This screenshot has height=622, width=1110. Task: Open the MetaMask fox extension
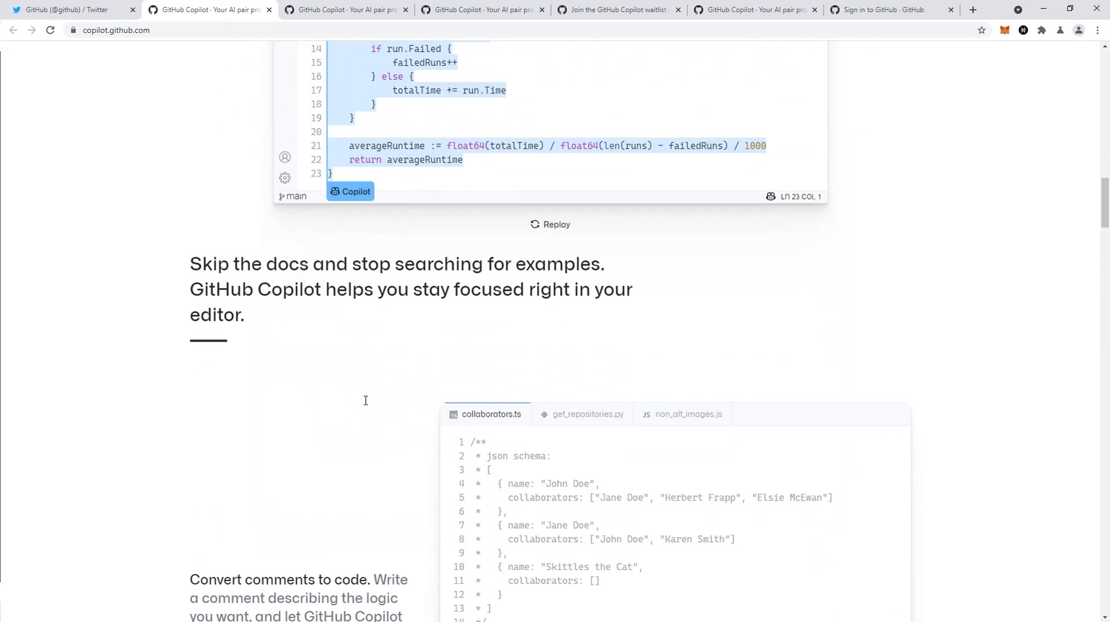[x=1005, y=30]
